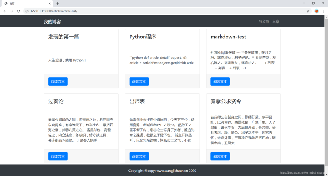Click 阅读文本 under 发表的第一篇
The width and height of the screenshot is (328, 176).
tap(58, 81)
